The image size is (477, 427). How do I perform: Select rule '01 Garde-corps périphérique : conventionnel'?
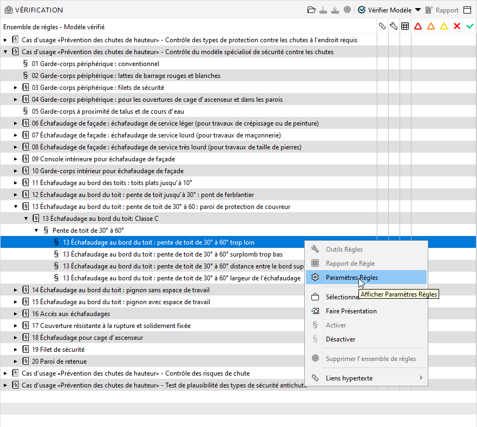(x=95, y=64)
